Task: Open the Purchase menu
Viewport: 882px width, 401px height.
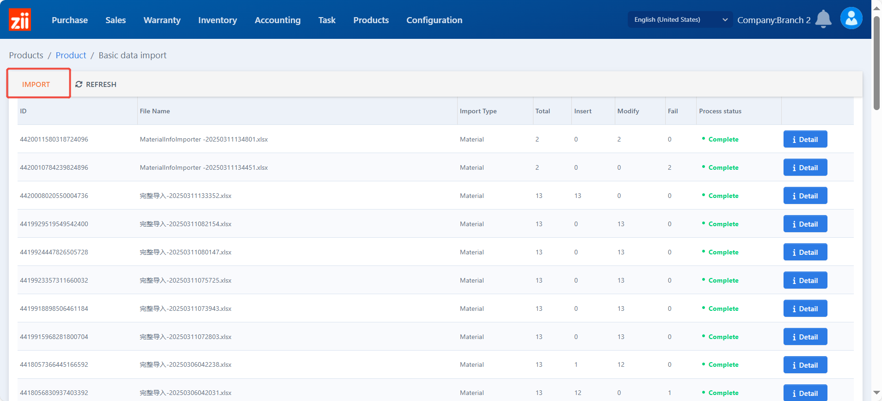Action: tap(70, 20)
